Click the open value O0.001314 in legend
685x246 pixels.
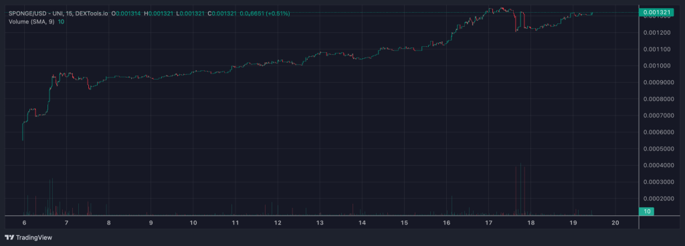[126, 13]
